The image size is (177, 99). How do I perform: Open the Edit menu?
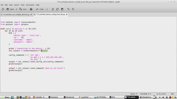pos(6,5)
